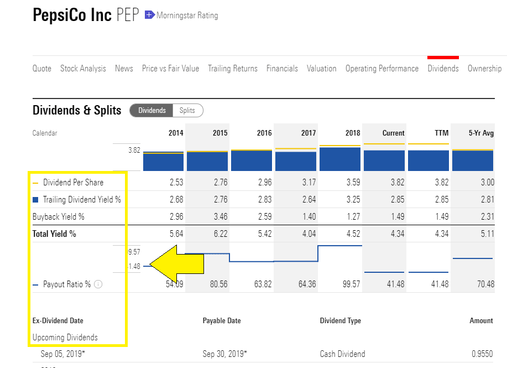507x368 pixels.
Task: Switch to the Dividends toggle option
Action: [151, 110]
